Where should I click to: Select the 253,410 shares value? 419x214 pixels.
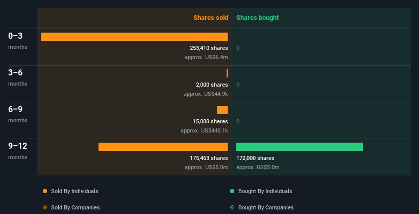[x=209, y=48]
